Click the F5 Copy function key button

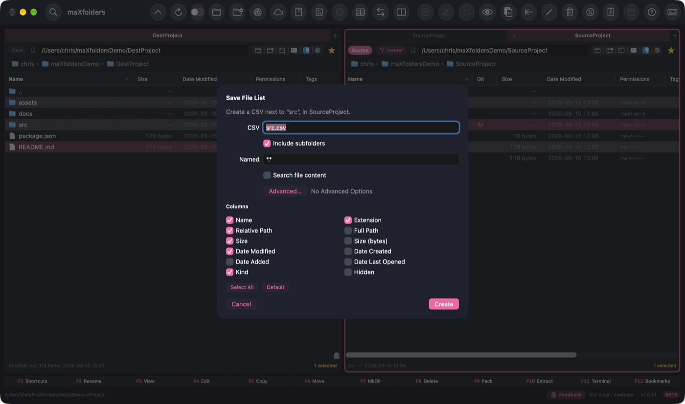(258, 381)
